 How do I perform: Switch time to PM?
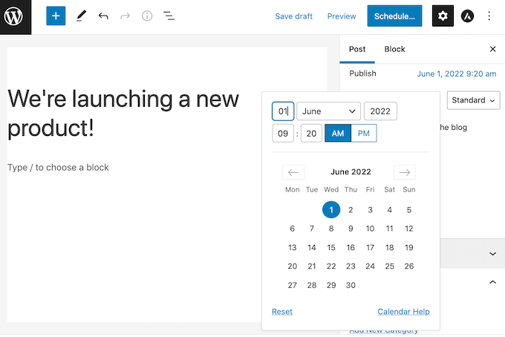pyautogui.click(x=363, y=133)
